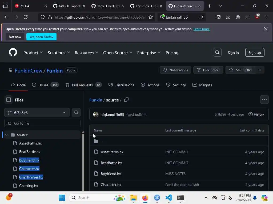
Task: List all tabs dropdown arrow
Action: [x=220, y=6]
